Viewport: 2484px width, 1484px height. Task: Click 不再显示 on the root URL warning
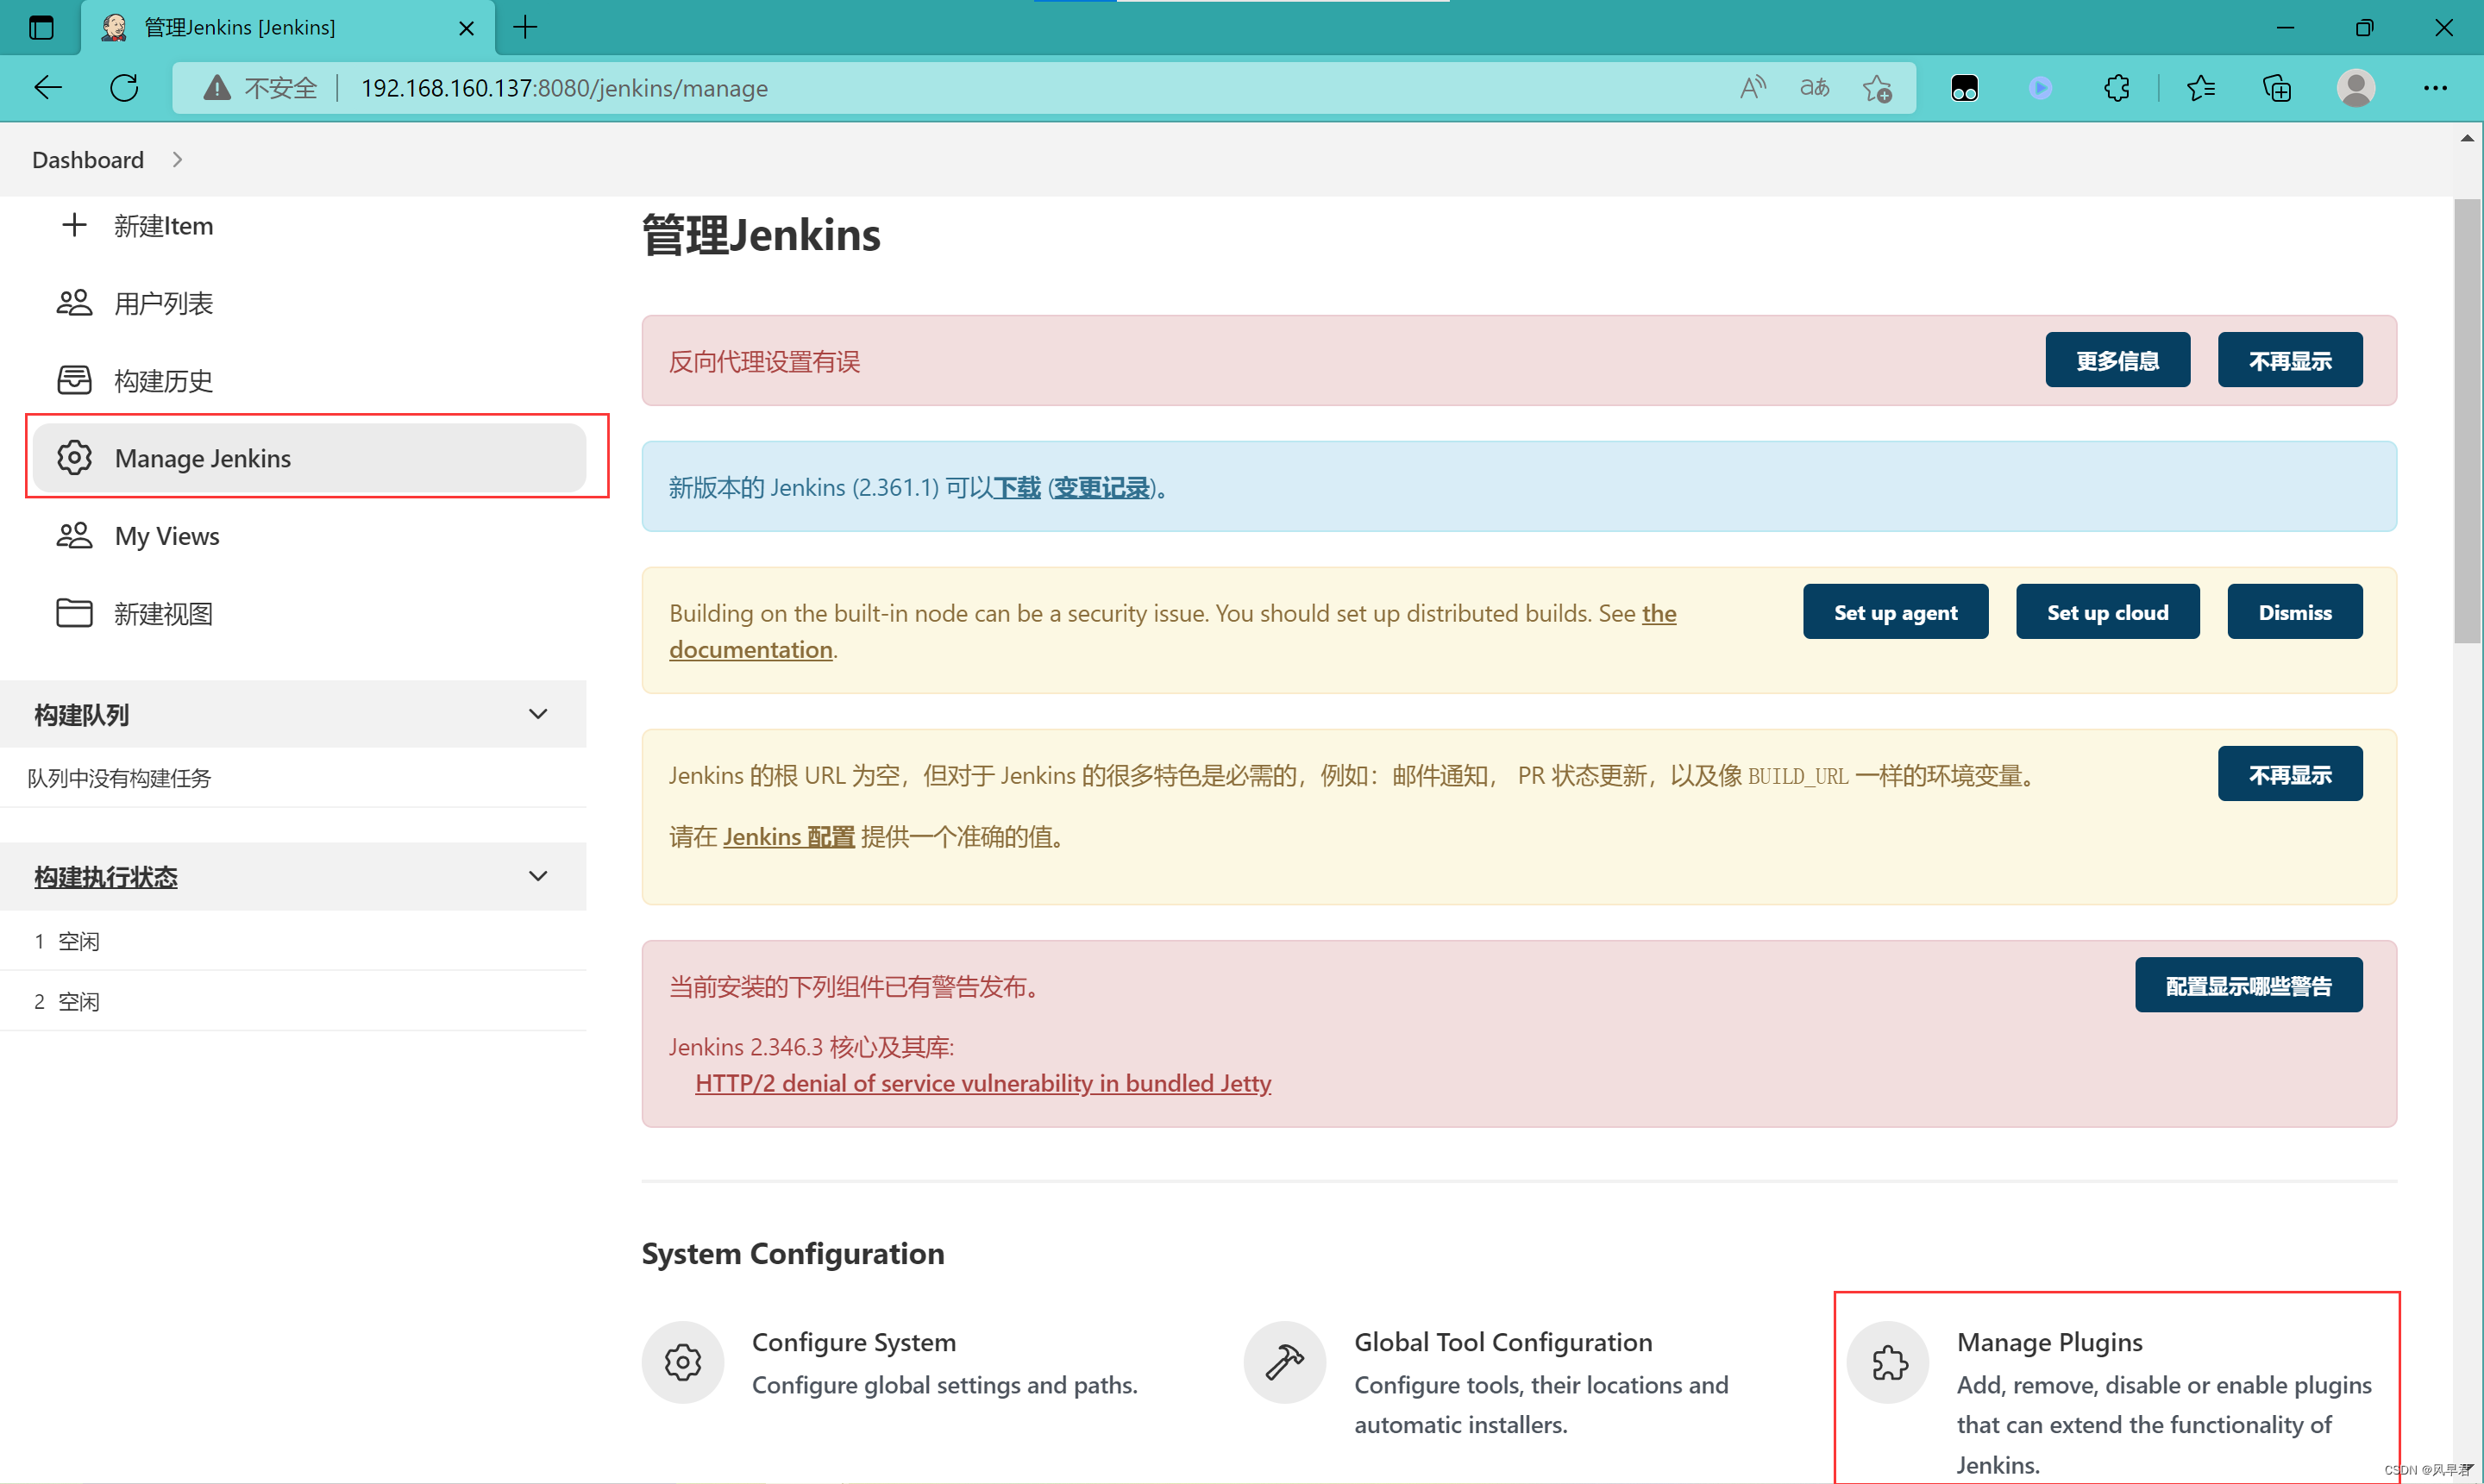tap(2290, 774)
